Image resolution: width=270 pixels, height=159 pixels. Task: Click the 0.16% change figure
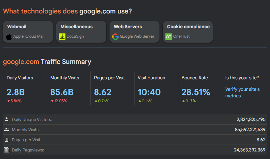[x=147, y=101]
